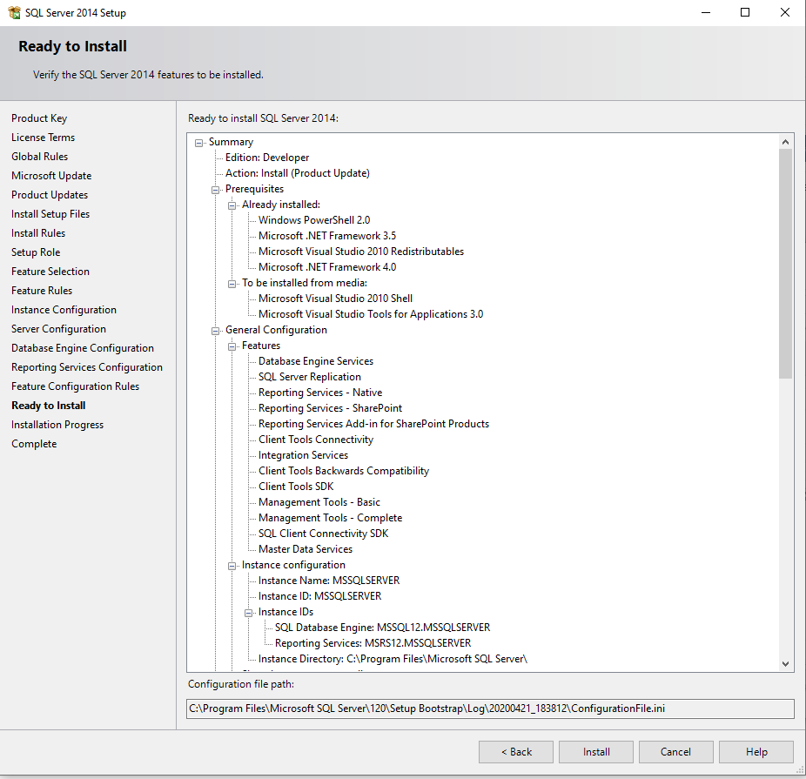The height and width of the screenshot is (779, 806).
Task: Select SQL Client Connectivity SDK row
Action: click(x=323, y=534)
